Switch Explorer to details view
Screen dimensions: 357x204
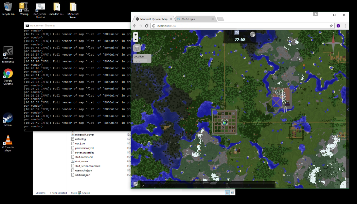(227, 192)
